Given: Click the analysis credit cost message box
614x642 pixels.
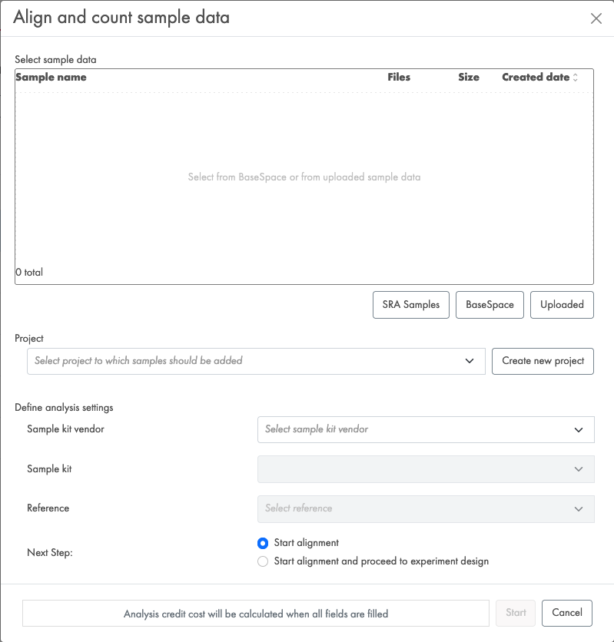Looking at the screenshot, I should coord(256,614).
